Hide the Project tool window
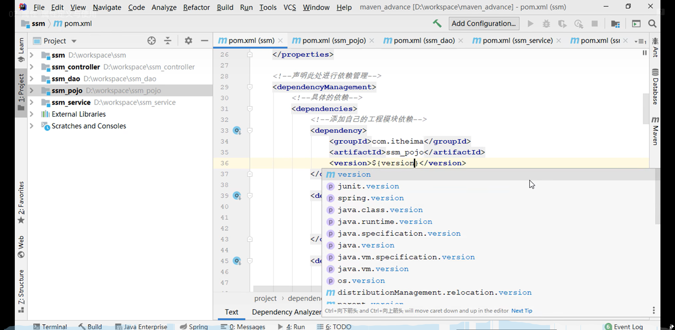The width and height of the screenshot is (675, 330). coord(204,41)
